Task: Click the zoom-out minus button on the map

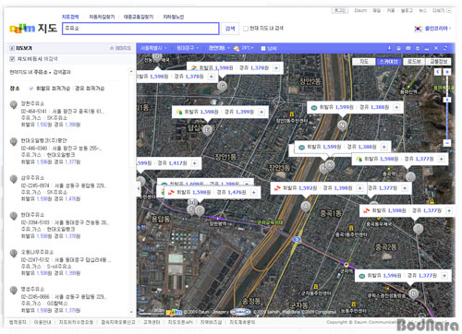Action: [447, 143]
